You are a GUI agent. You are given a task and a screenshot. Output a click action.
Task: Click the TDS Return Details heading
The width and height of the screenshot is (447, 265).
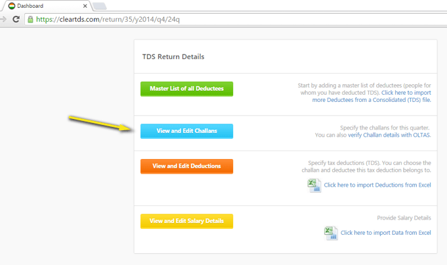click(173, 57)
